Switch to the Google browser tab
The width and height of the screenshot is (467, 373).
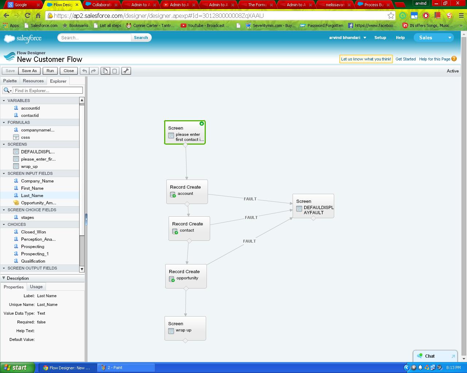(x=23, y=5)
